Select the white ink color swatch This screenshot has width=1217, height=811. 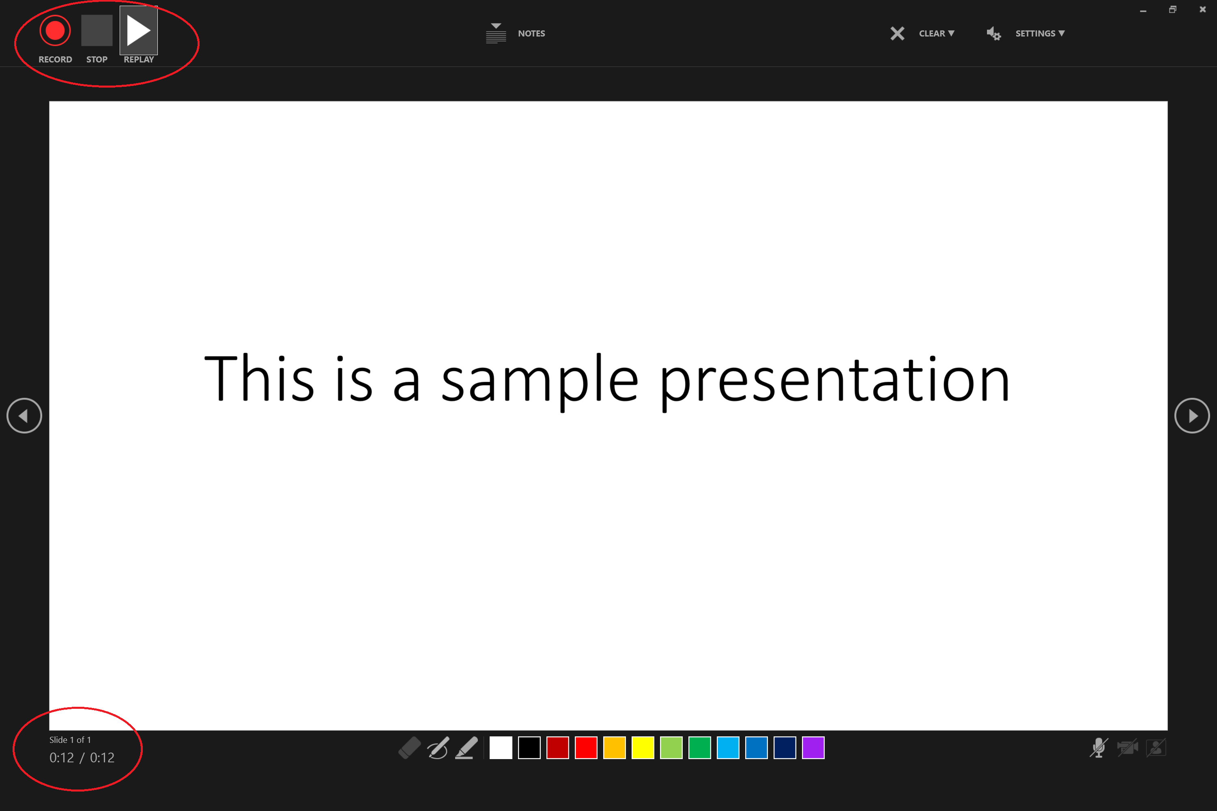(500, 748)
